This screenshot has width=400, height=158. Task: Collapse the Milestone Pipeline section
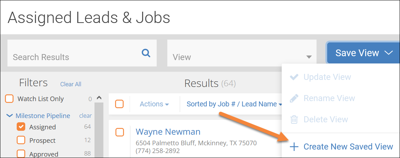tap(10, 116)
